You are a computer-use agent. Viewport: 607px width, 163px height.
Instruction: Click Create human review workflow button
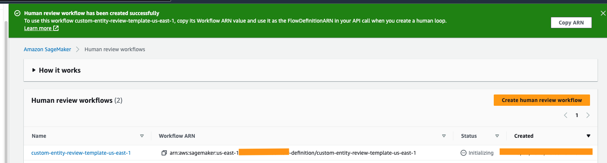[541, 100]
